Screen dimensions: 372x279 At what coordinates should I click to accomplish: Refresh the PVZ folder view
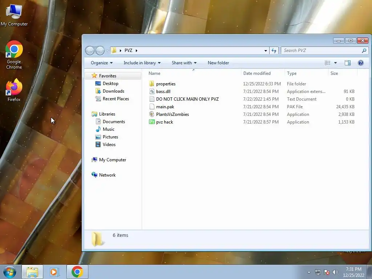click(274, 50)
